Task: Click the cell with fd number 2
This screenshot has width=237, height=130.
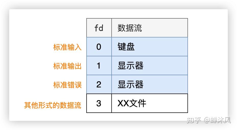Action: [99, 85]
